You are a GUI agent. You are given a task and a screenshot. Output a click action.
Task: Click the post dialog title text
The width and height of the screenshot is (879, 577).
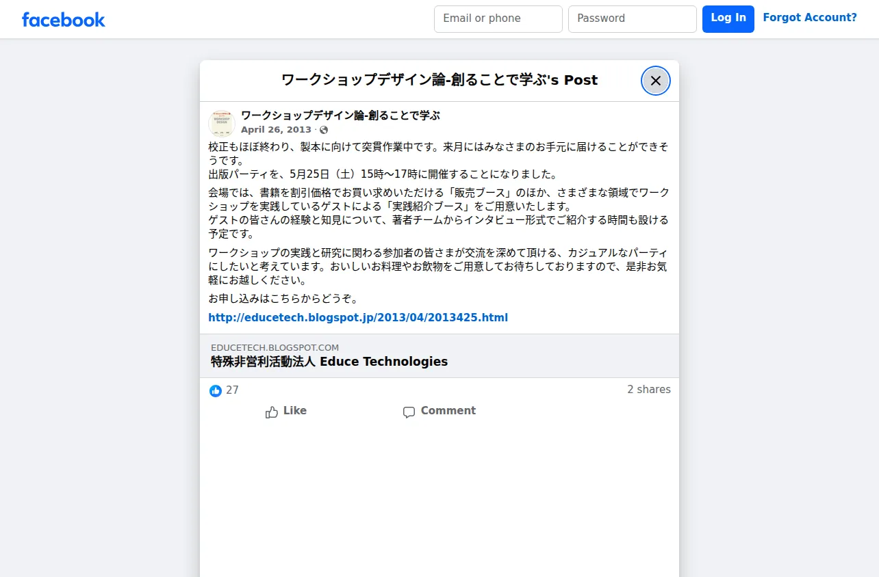439,80
